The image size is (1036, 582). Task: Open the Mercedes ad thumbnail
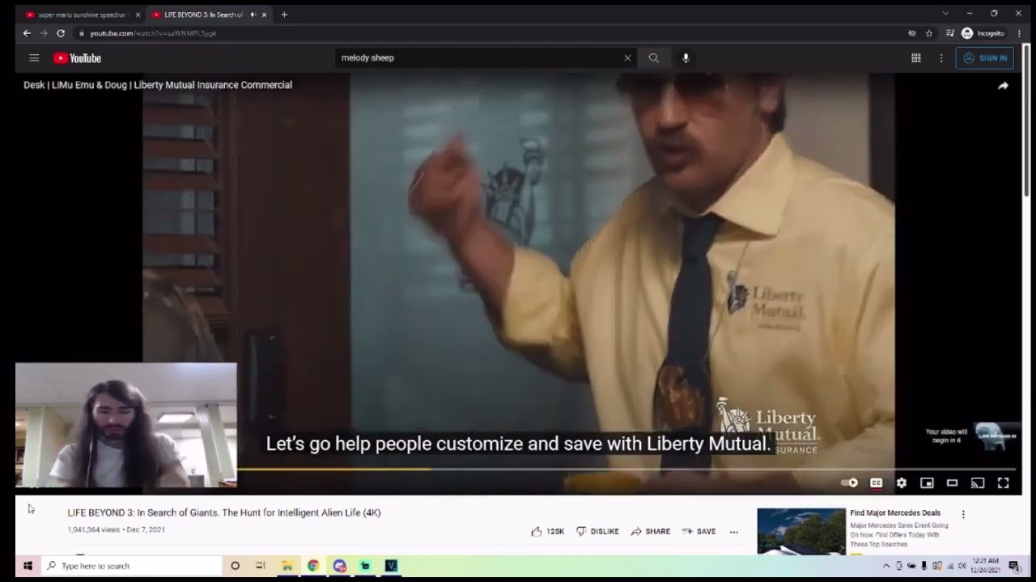[x=801, y=531]
